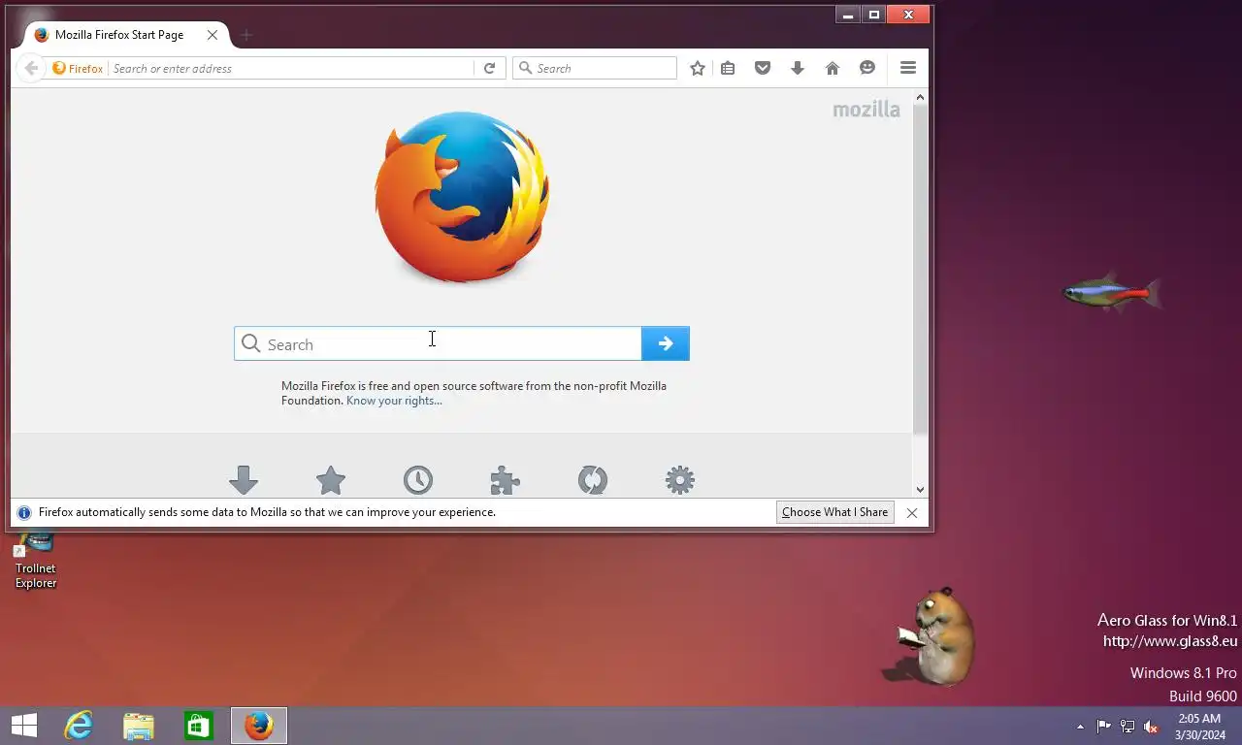Click the vertical scrollbar thumb
Image resolution: width=1242 pixels, height=745 pixels.
pyautogui.click(x=920, y=269)
